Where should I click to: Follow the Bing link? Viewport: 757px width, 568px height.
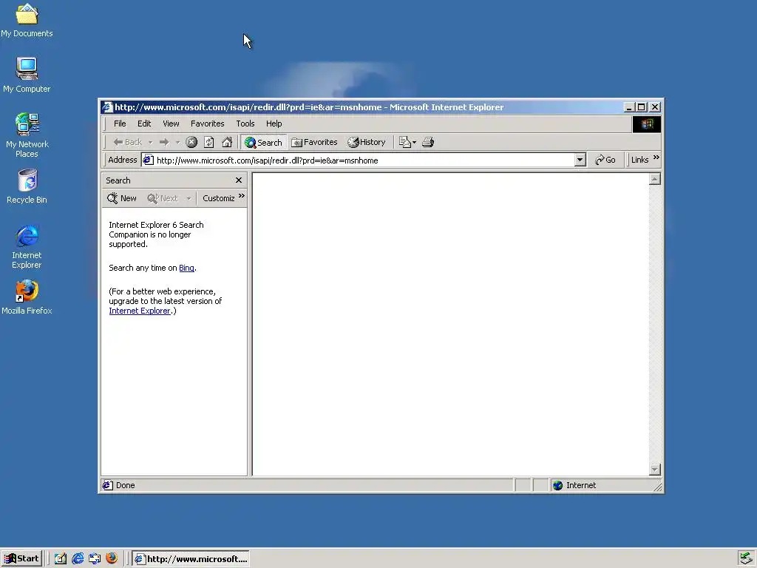point(186,268)
